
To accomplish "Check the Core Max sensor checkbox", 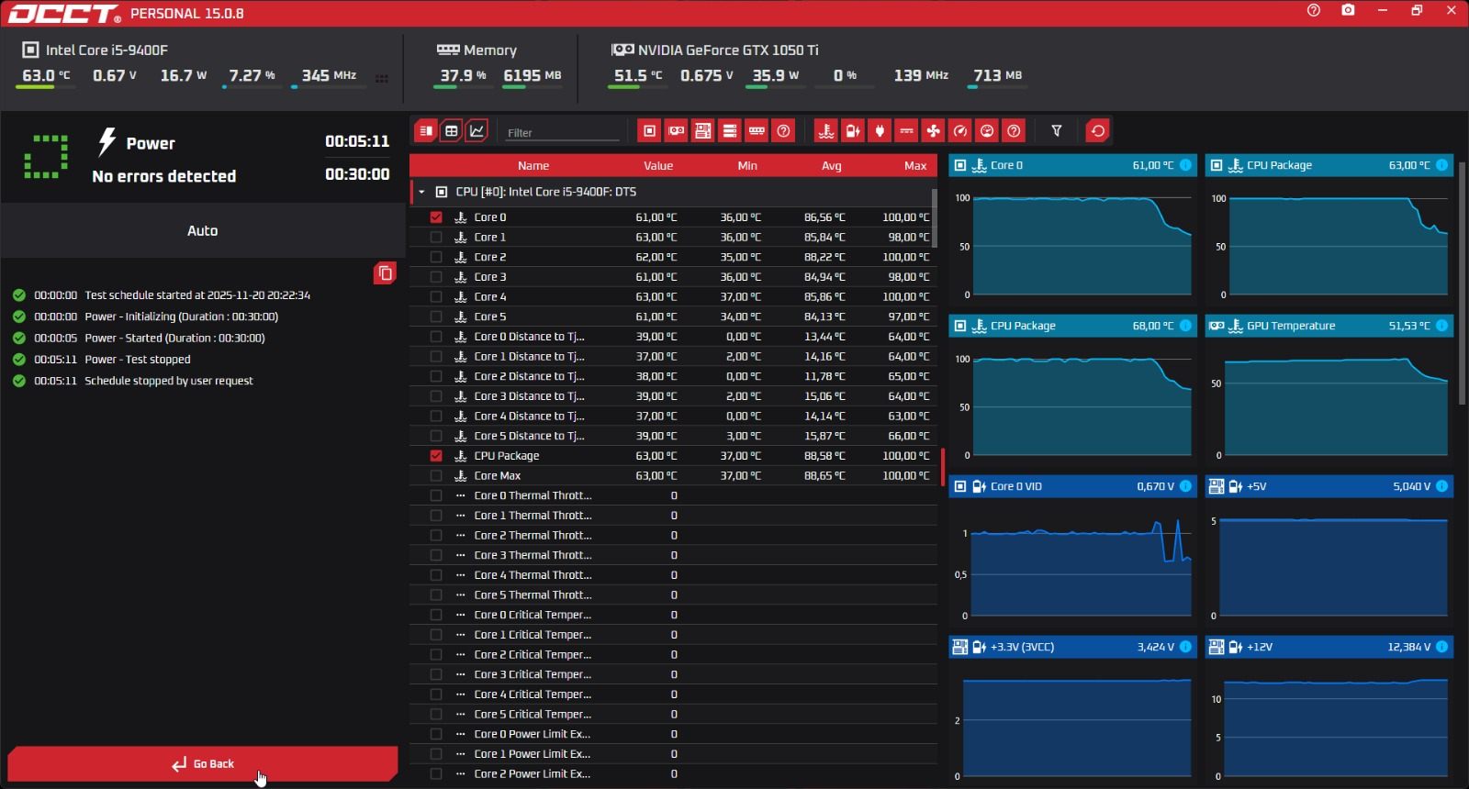I will (x=436, y=476).
